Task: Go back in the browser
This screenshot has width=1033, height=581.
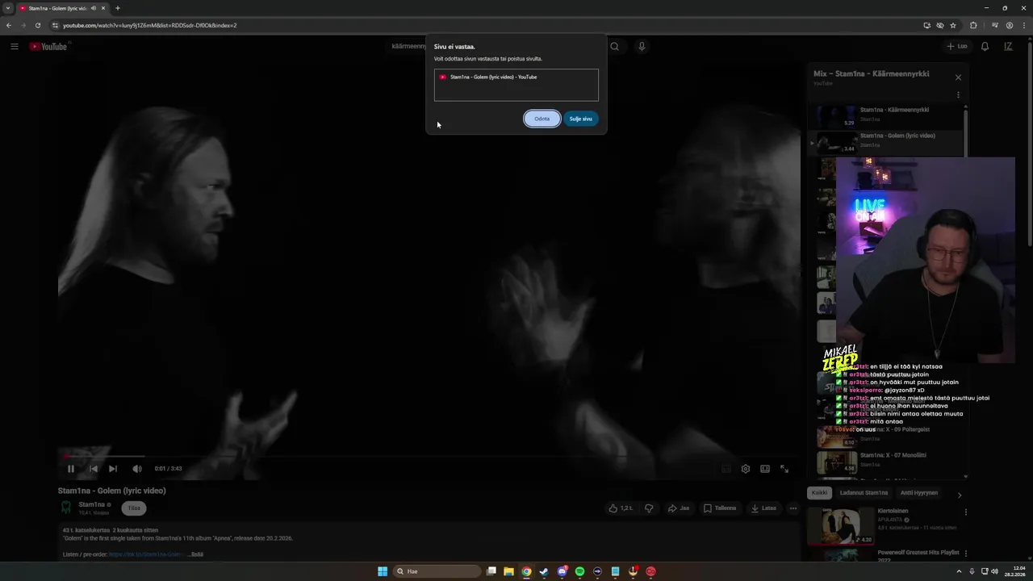Action: click(9, 25)
